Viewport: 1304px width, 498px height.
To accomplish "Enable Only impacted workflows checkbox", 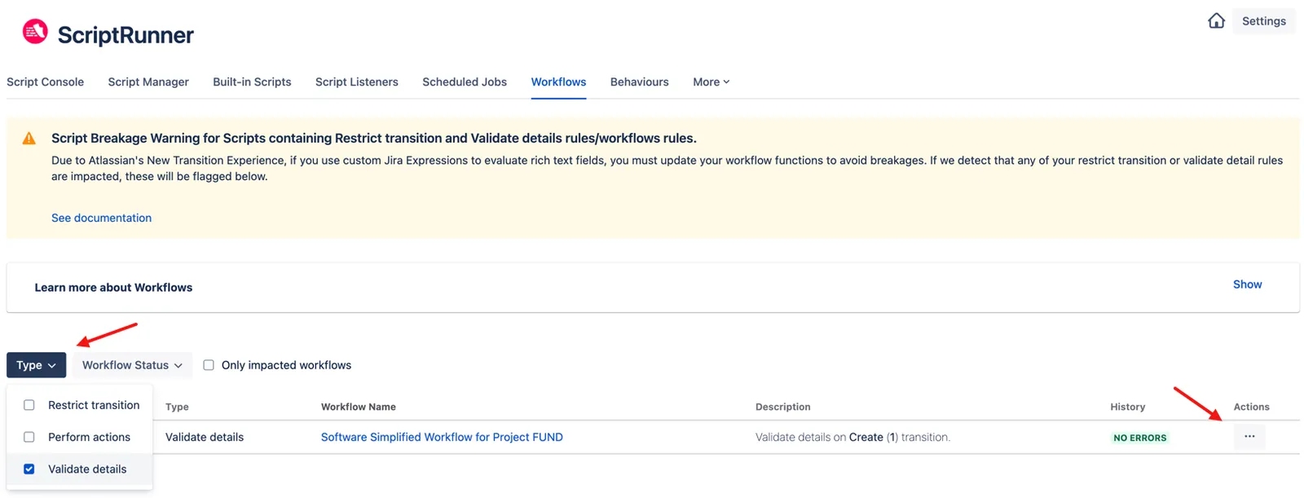I will coord(209,365).
